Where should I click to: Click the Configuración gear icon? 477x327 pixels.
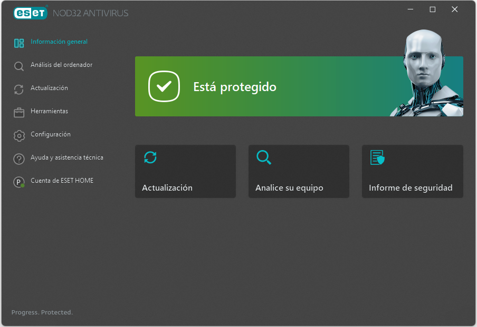point(19,136)
